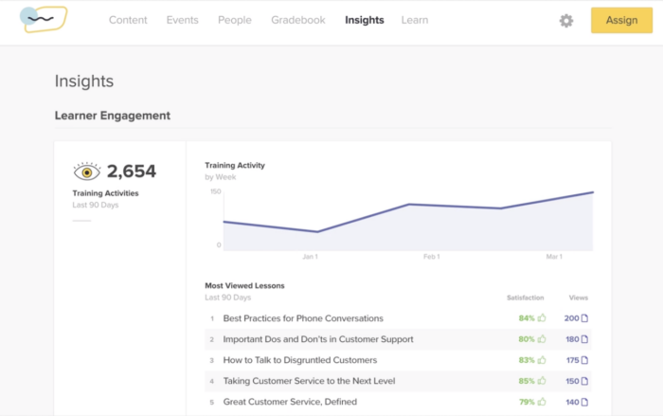
Task: Click thumbs-up icon next to 85% satisfaction
Action: pyautogui.click(x=542, y=381)
